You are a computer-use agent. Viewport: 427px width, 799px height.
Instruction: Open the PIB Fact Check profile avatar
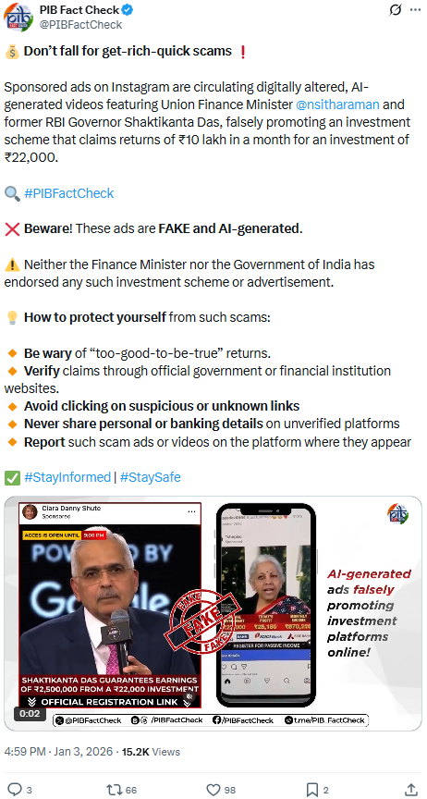(x=18, y=17)
